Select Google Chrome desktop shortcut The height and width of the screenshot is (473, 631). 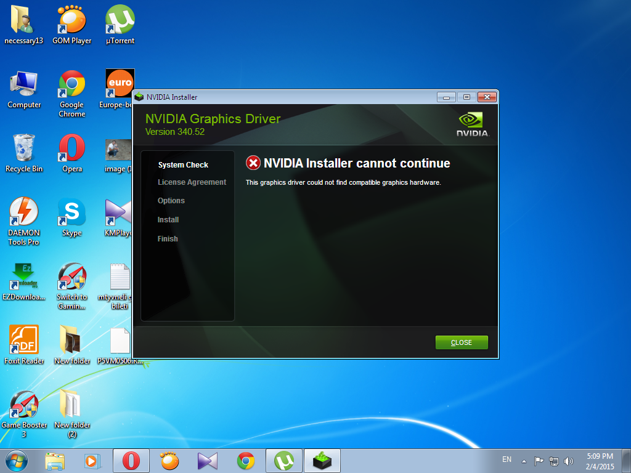[x=72, y=94]
